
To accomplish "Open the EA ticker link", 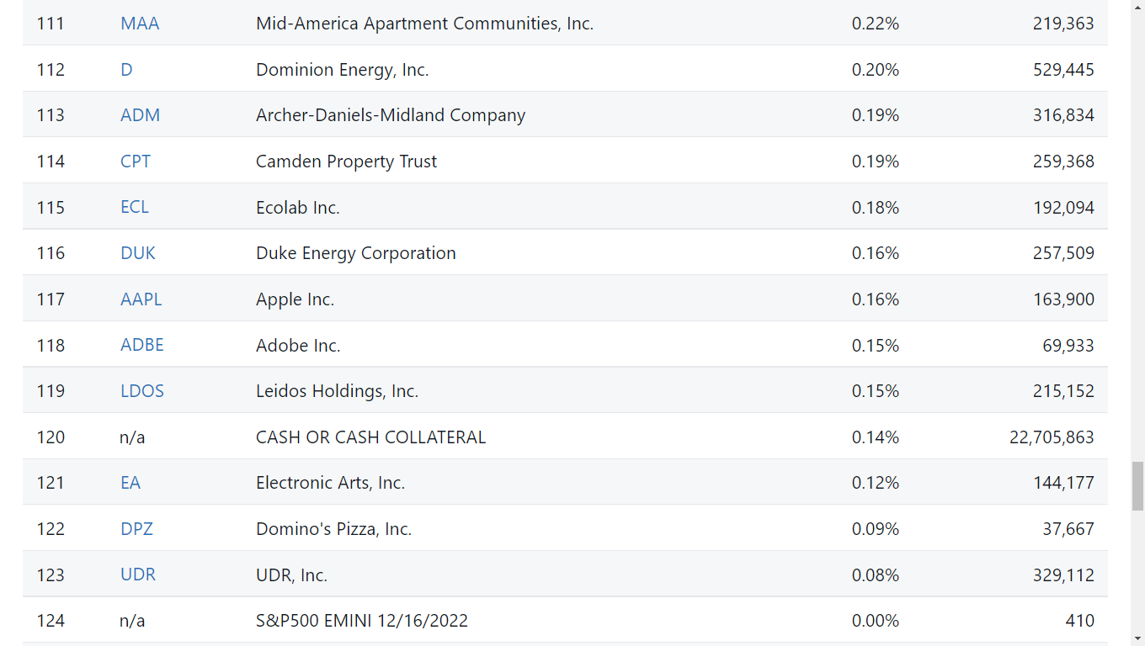I will (x=130, y=483).
